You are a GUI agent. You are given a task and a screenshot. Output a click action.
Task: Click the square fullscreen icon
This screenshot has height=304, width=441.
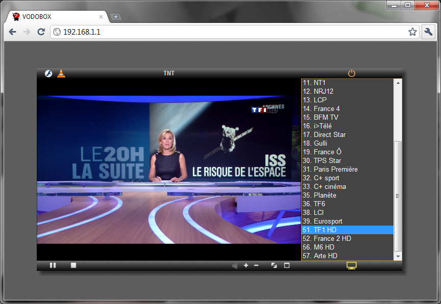point(287,265)
